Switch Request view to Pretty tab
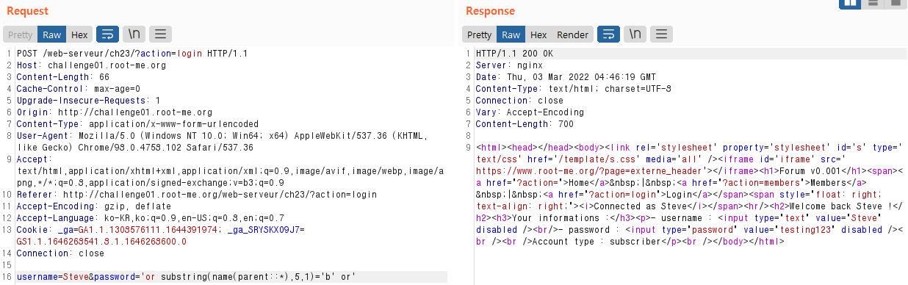 pyautogui.click(x=21, y=35)
